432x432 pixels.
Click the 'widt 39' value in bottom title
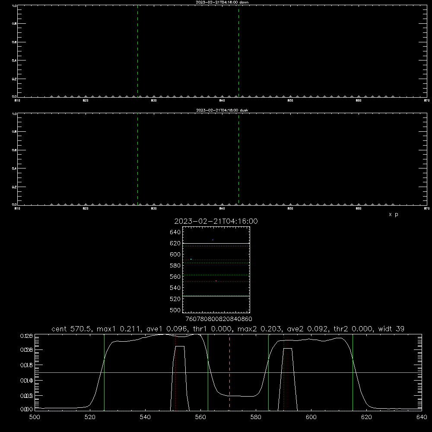(391, 329)
